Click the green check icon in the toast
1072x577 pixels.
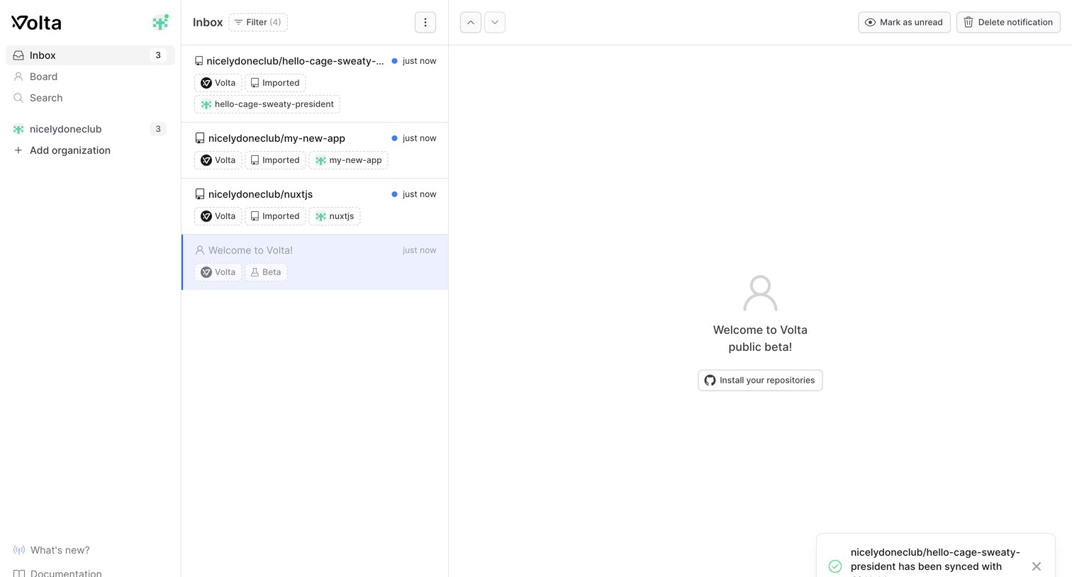coord(835,566)
